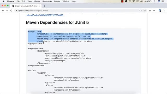Open the People menu
The height and width of the screenshot is (94, 167).
click(57, 1)
